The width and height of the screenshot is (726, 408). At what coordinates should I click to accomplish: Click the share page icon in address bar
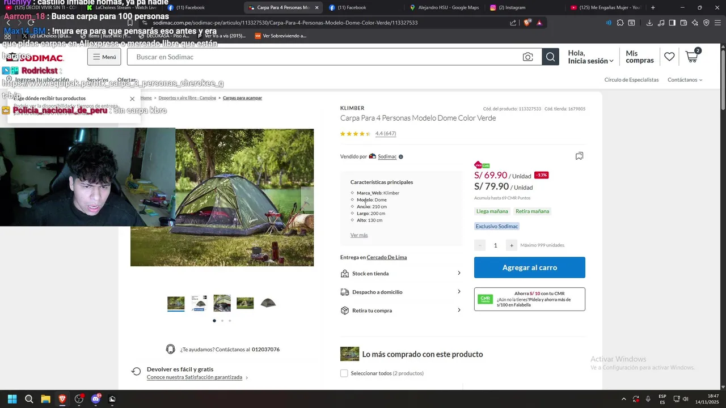pos(513,23)
